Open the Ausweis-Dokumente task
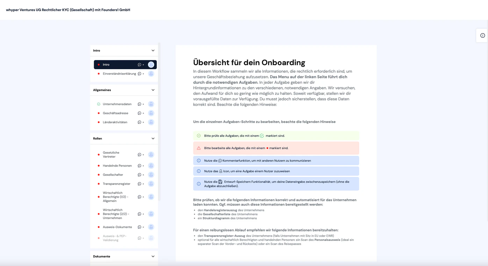Screen dimensions: 488x266 tap(117, 227)
